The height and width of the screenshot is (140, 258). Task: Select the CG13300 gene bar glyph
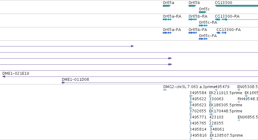(x=236, y=6)
